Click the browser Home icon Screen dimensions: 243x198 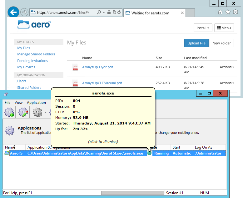(x=220, y=12)
